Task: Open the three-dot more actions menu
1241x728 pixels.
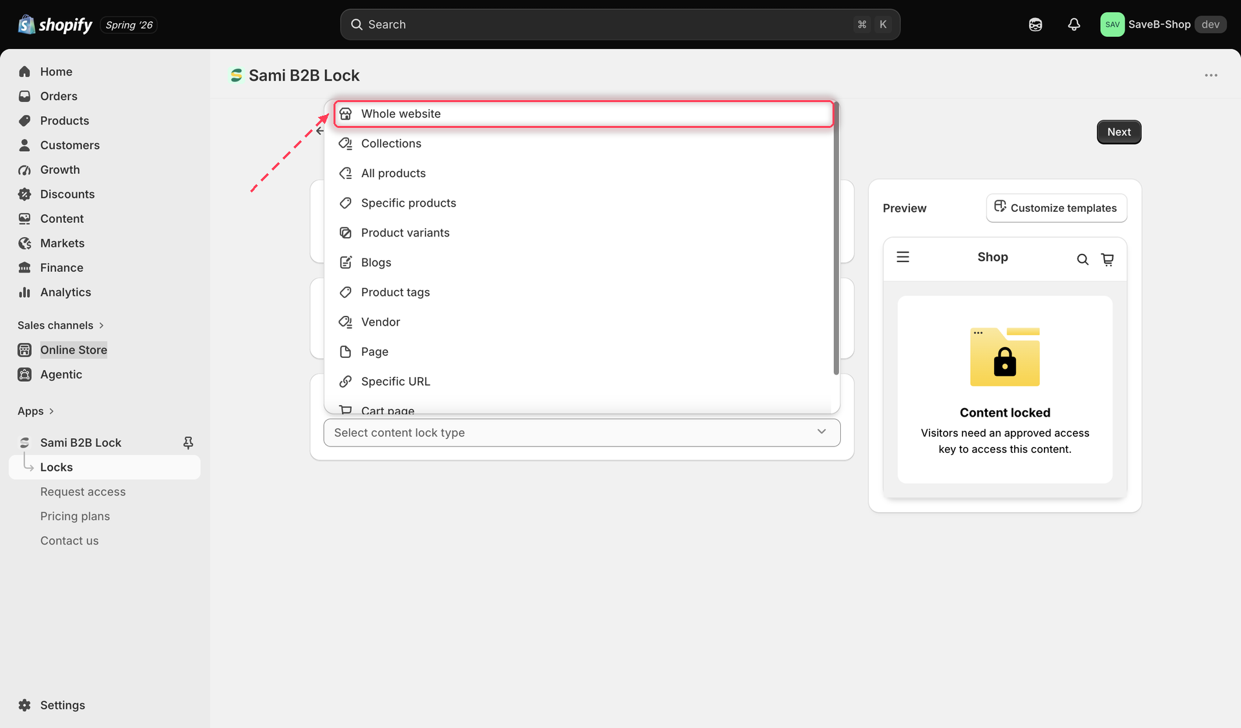Action: click(x=1211, y=76)
